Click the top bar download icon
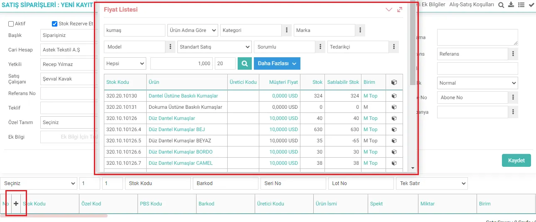 click(511, 5)
